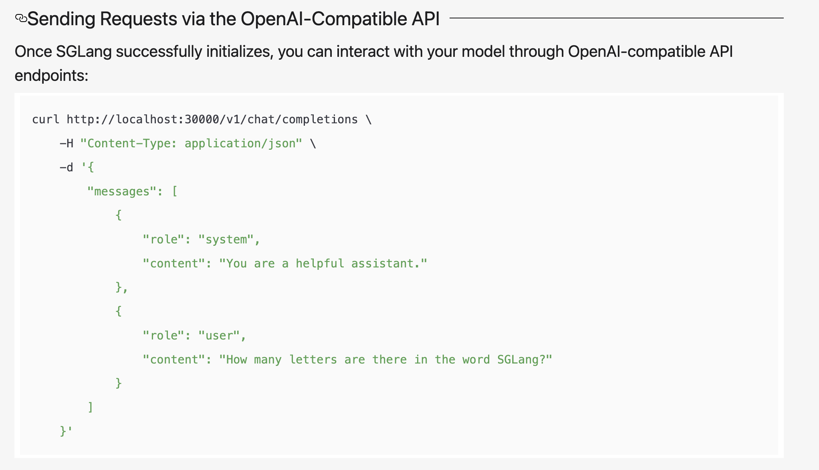
Task: Click the "}," line closing the system message
Action: coord(121,287)
